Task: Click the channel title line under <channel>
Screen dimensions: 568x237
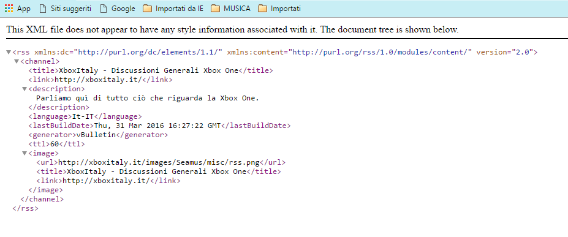Action: point(151,70)
